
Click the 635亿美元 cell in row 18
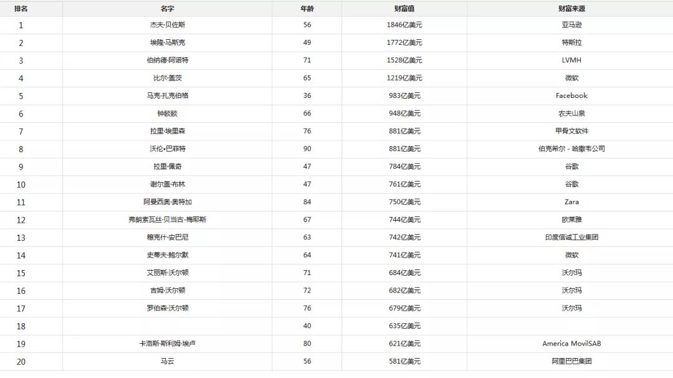[x=404, y=326]
